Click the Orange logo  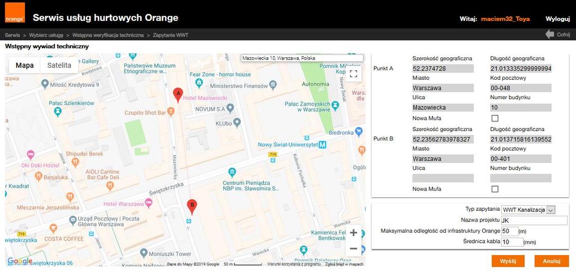tap(15, 13)
